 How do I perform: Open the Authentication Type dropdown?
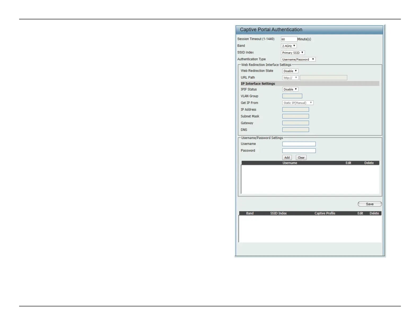[x=298, y=59]
